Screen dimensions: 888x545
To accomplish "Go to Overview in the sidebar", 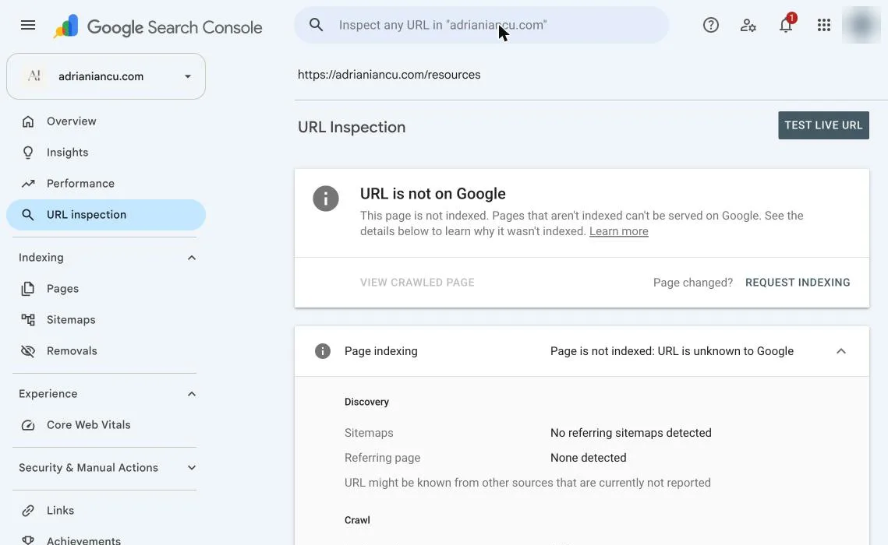I will tap(106, 121).
